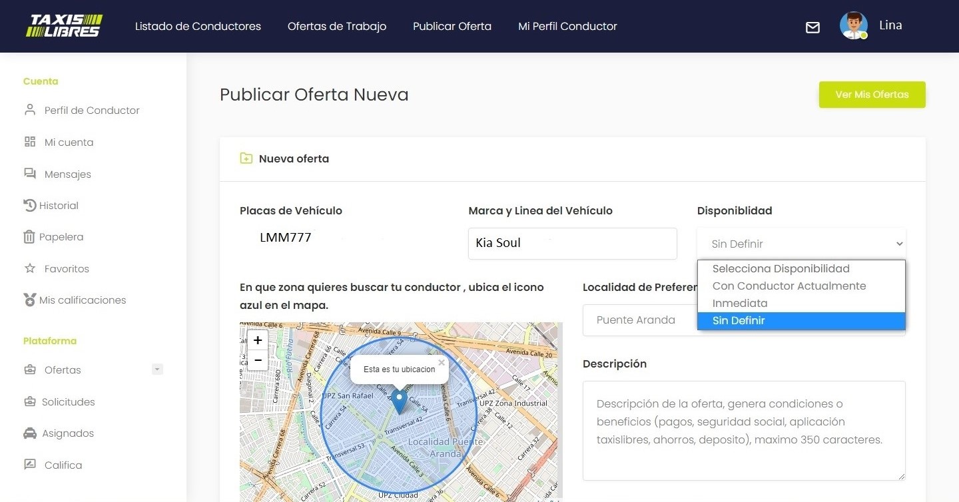Click the Historial clock icon
Screen dimensions: 959x502
pyautogui.click(x=30, y=205)
